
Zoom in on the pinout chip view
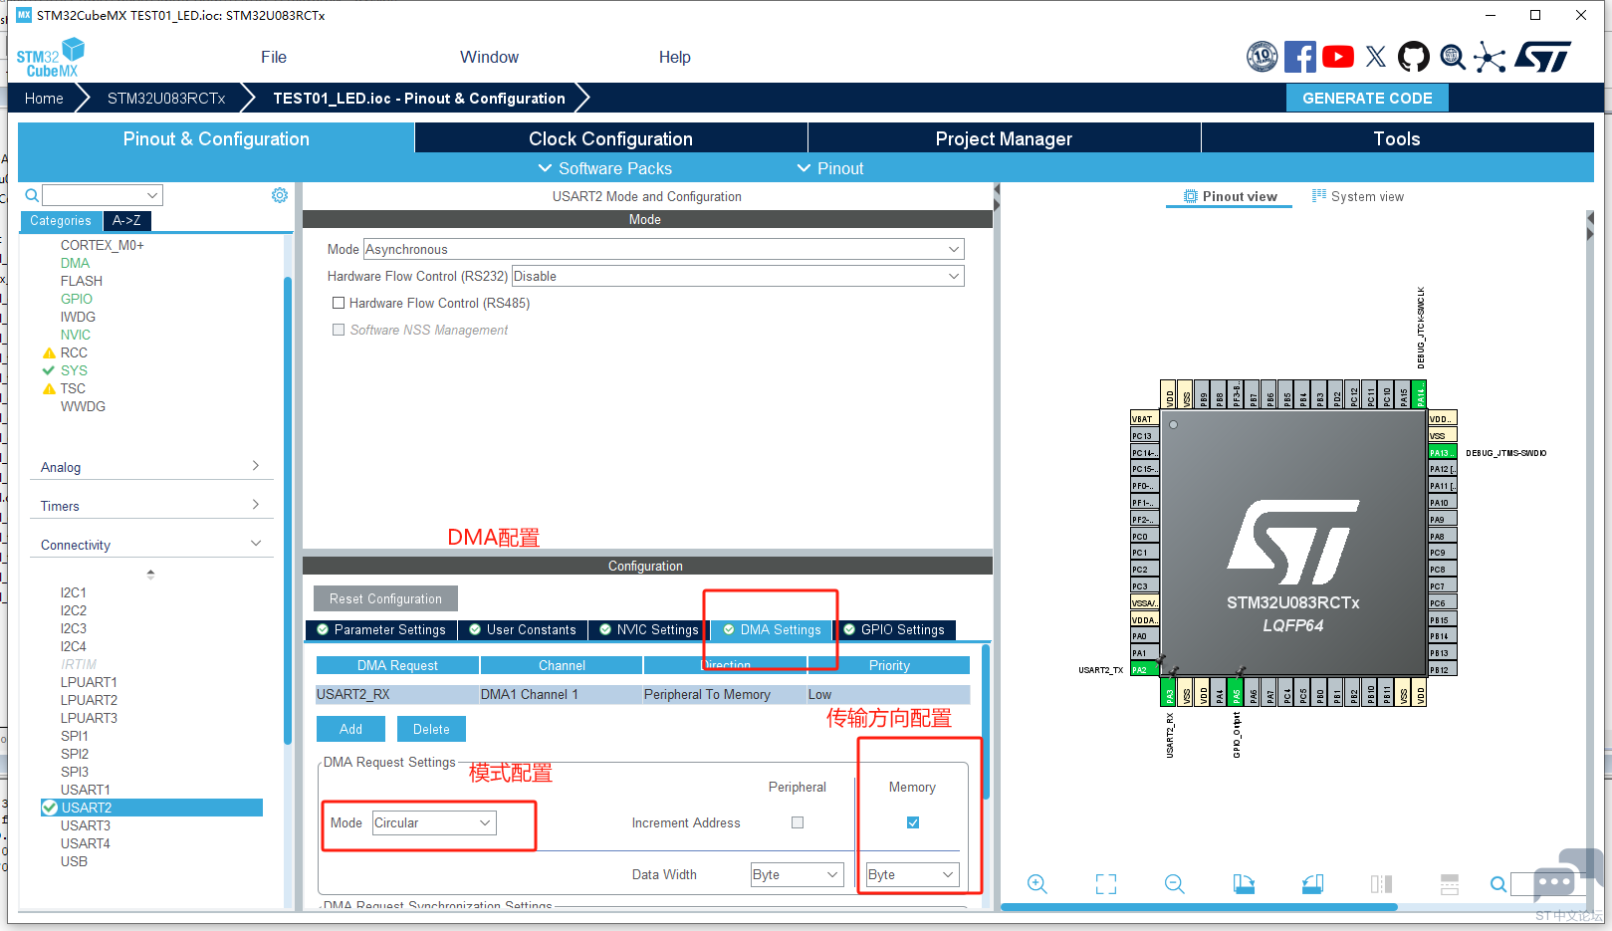click(x=1036, y=884)
